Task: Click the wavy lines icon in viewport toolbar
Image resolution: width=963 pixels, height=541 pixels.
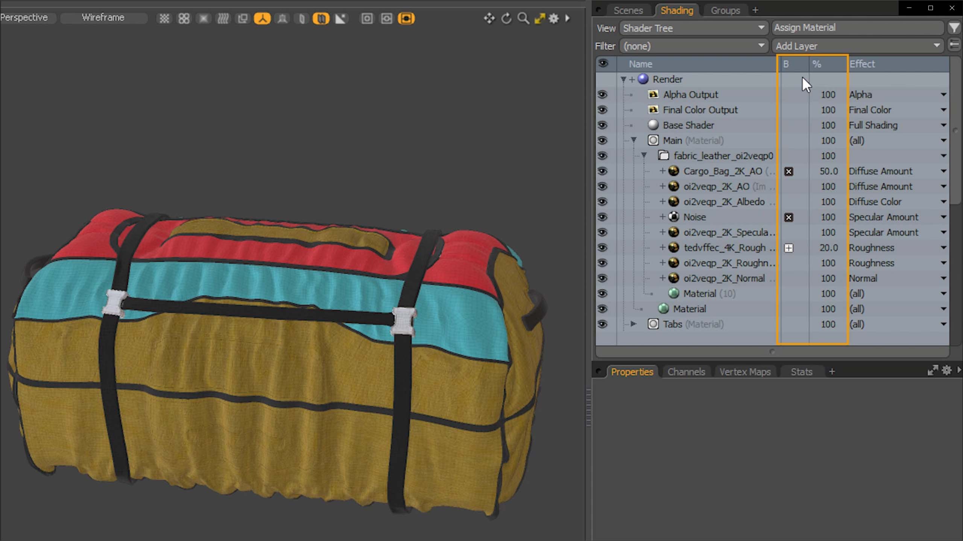Action: pyautogui.click(x=223, y=18)
